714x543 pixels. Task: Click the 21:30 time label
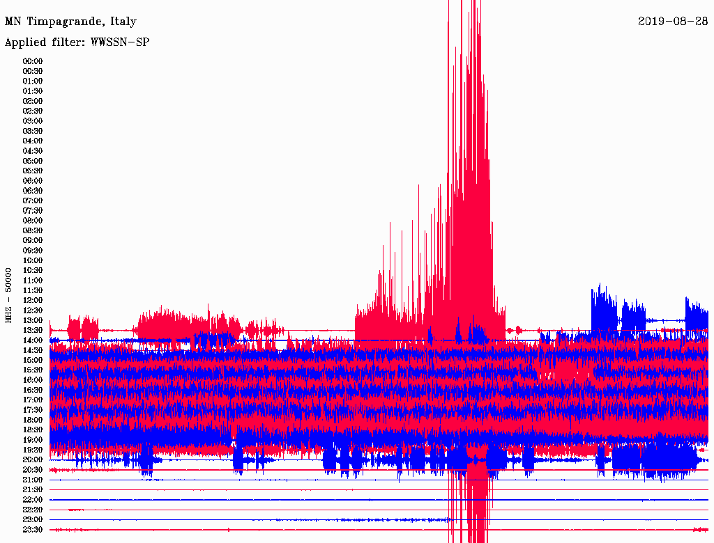pyautogui.click(x=33, y=490)
